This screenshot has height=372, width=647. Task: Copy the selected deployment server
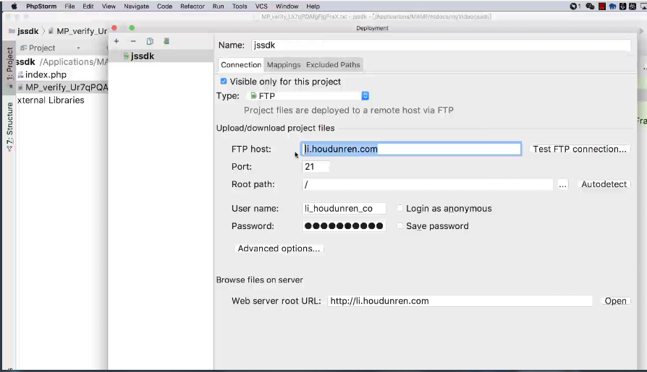pyautogui.click(x=150, y=41)
